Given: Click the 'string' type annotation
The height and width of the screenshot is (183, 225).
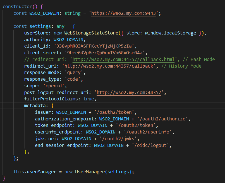Looking at the screenshot, I should click(73, 13).
